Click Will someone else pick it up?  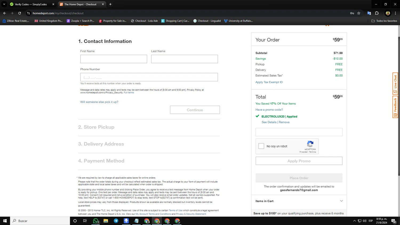(x=99, y=102)
